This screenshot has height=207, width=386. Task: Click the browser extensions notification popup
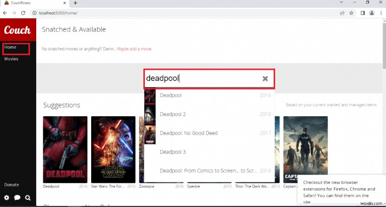pyautogui.click(x=341, y=189)
